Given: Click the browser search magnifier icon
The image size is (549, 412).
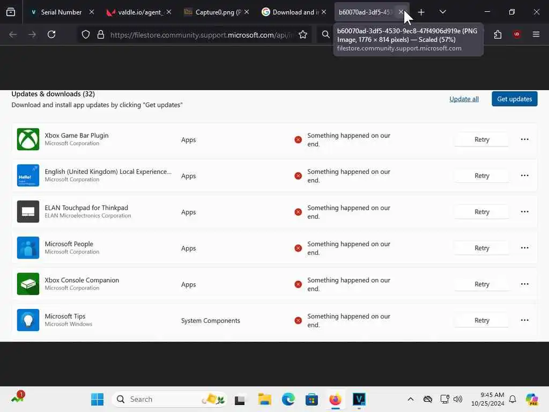Looking at the screenshot, I should [325, 34].
